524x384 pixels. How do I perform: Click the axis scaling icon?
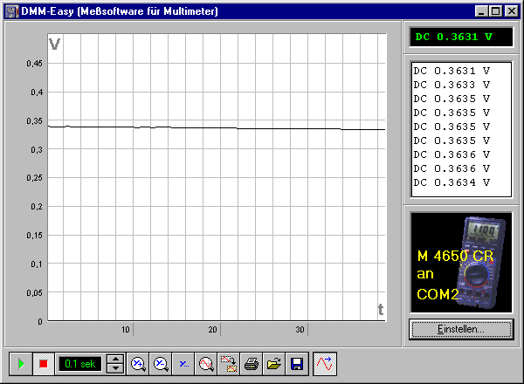(183, 363)
